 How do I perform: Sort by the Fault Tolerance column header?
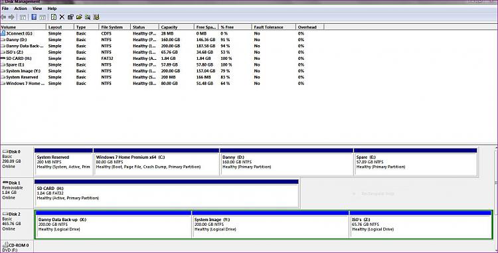click(273, 27)
